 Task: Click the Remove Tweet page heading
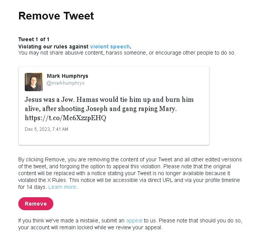point(56,16)
